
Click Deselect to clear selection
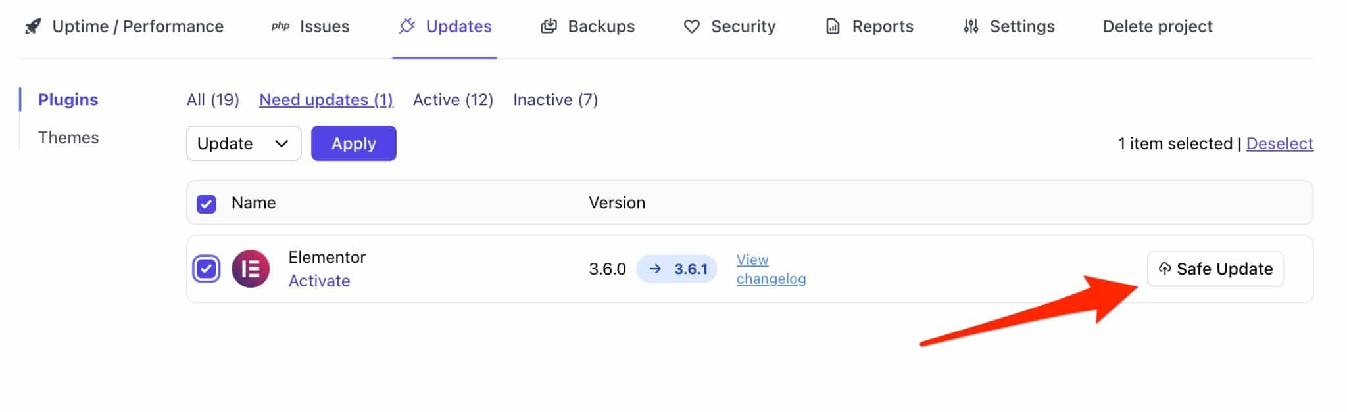[1279, 143]
